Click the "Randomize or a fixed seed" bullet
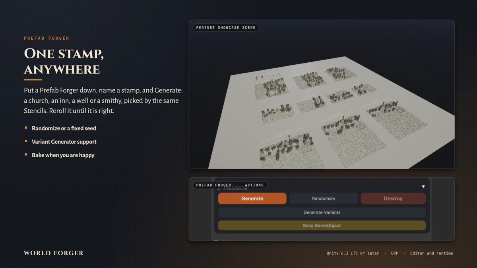This screenshot has height=268, width=477. click(x=64, y=128)
